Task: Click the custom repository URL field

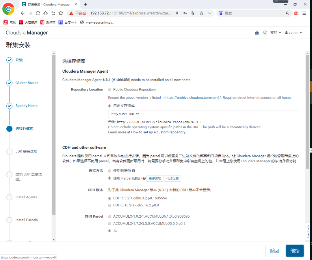Action: (204, 114)
